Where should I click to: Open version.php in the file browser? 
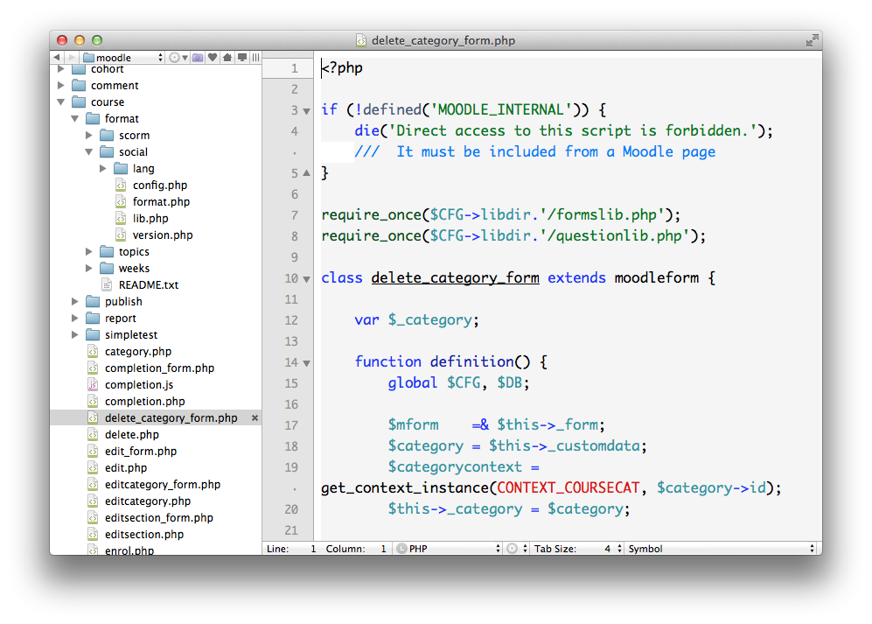[x=163, y=235]
